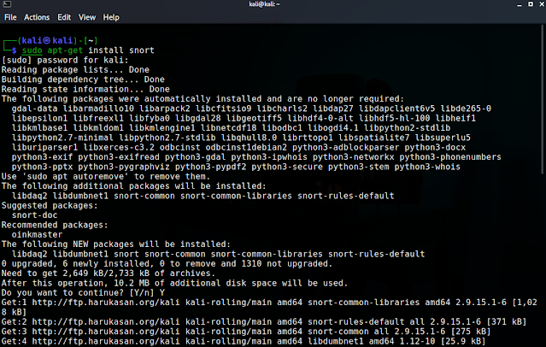546x347 pixels.
Task: Click 'apt-get' in the command line
Action: (x=65, y=50)
